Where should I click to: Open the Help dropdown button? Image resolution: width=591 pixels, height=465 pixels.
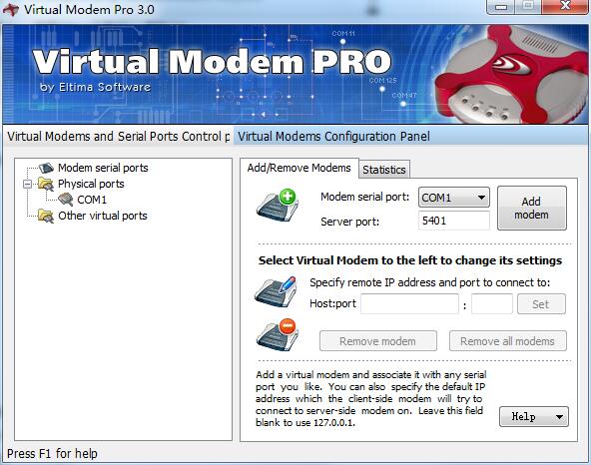tap(534, 417)
